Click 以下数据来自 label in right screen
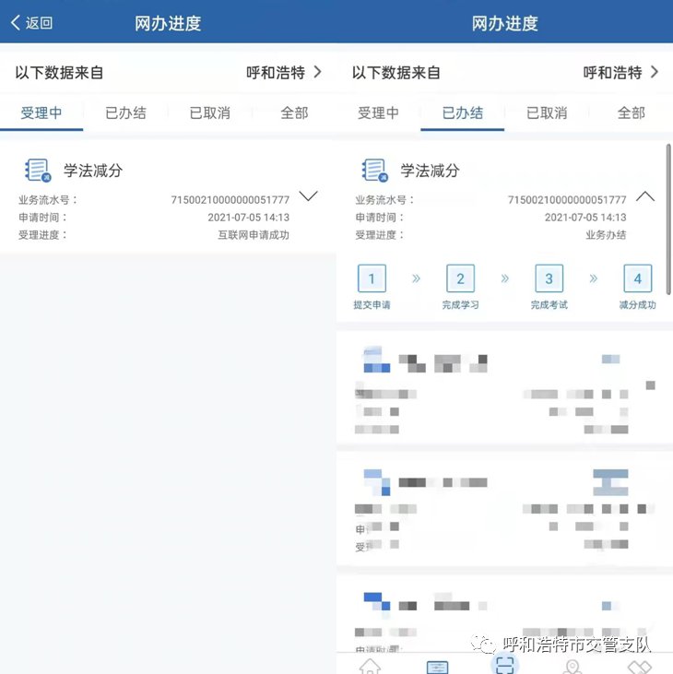Viewport: 673px width, 674px height. coord(396,72)
